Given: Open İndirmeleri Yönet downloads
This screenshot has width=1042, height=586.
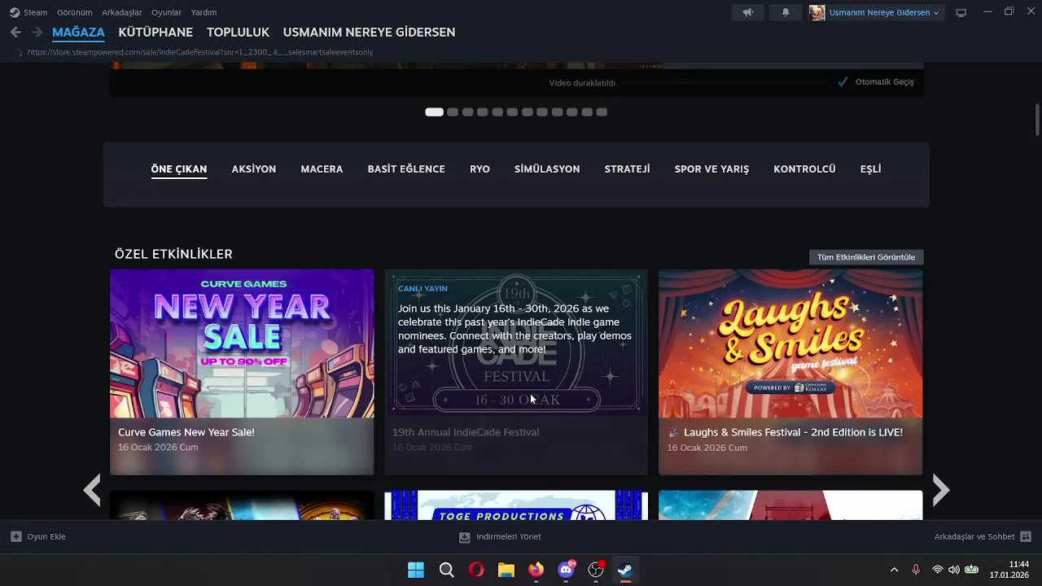Looking at the screenshot, I should click(x=500, y=536).
